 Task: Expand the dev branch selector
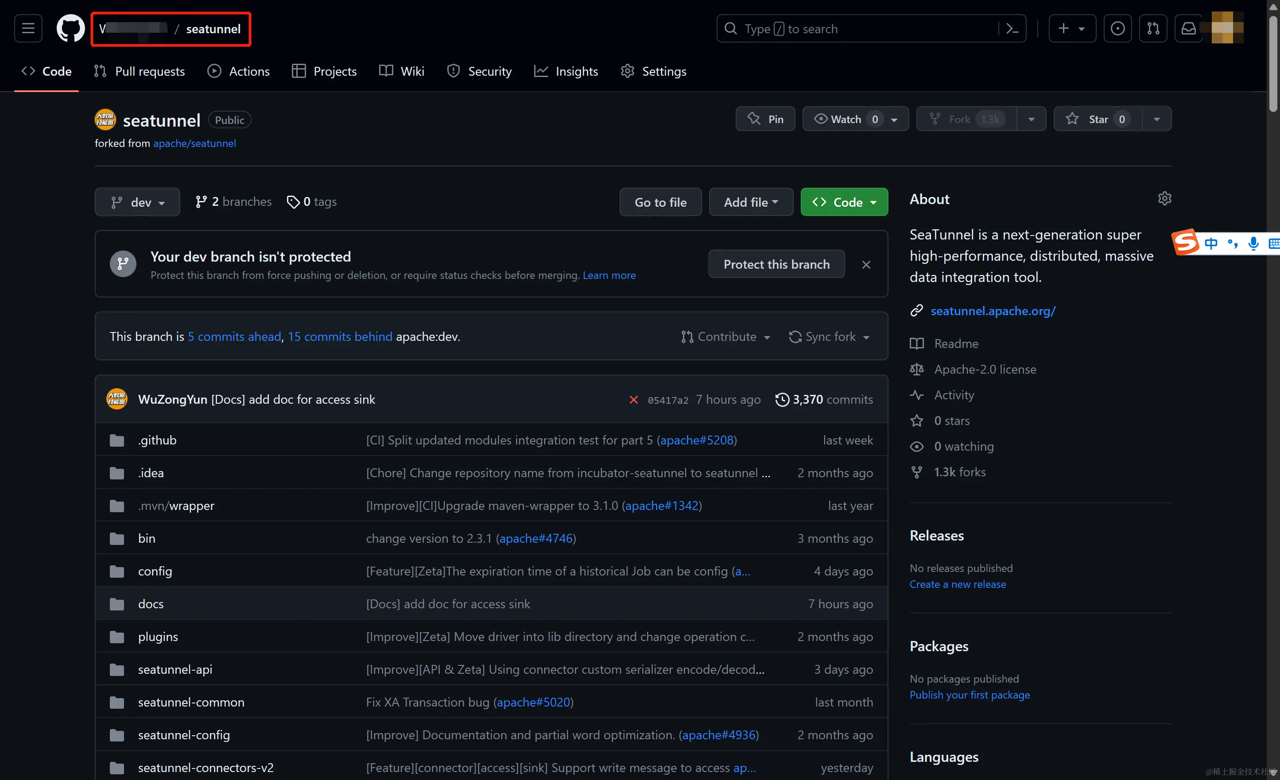[137, 202]
